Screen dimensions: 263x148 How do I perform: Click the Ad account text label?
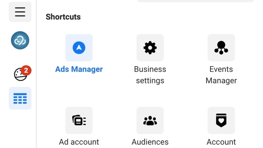[x=79, y=142]
